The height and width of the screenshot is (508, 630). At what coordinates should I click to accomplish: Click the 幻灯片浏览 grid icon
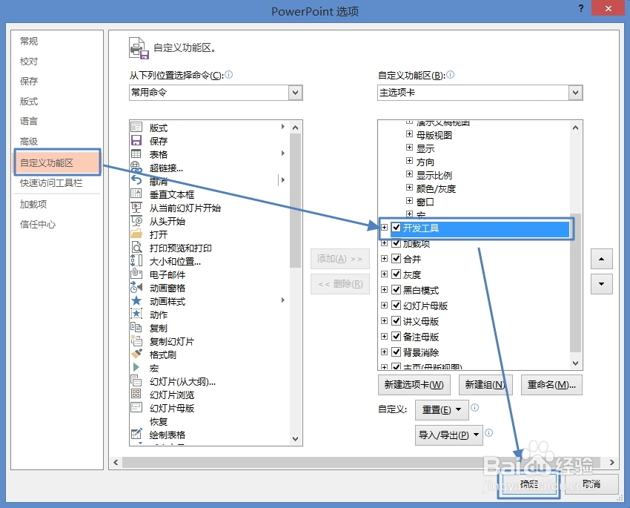[136, 394]
